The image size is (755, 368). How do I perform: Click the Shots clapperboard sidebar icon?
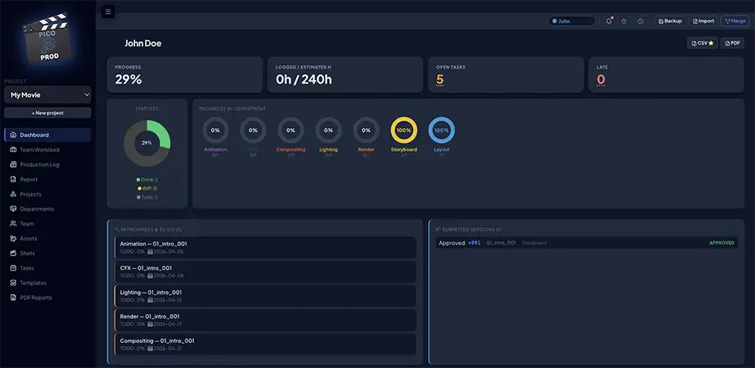(x=14, y=253)
